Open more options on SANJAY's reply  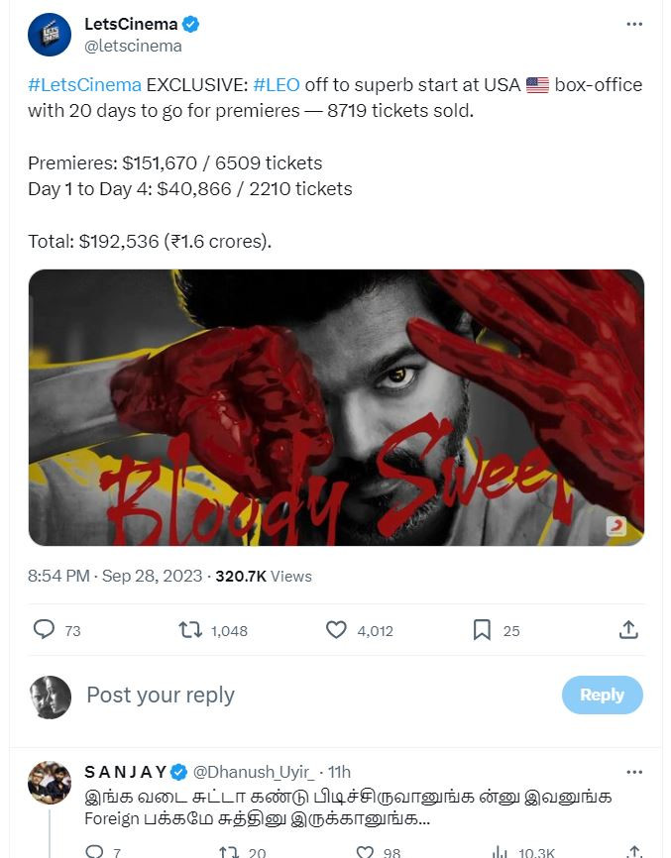pos(634,771)
